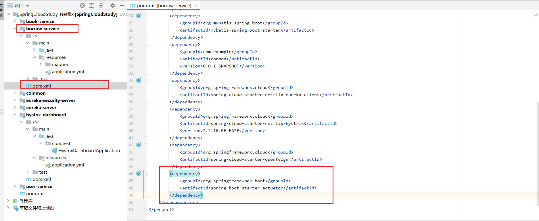Image resolution: width=539 pixels, height=221 pixels.
Task: Expand the eureka-server module
Action: [x=15, y=107]
